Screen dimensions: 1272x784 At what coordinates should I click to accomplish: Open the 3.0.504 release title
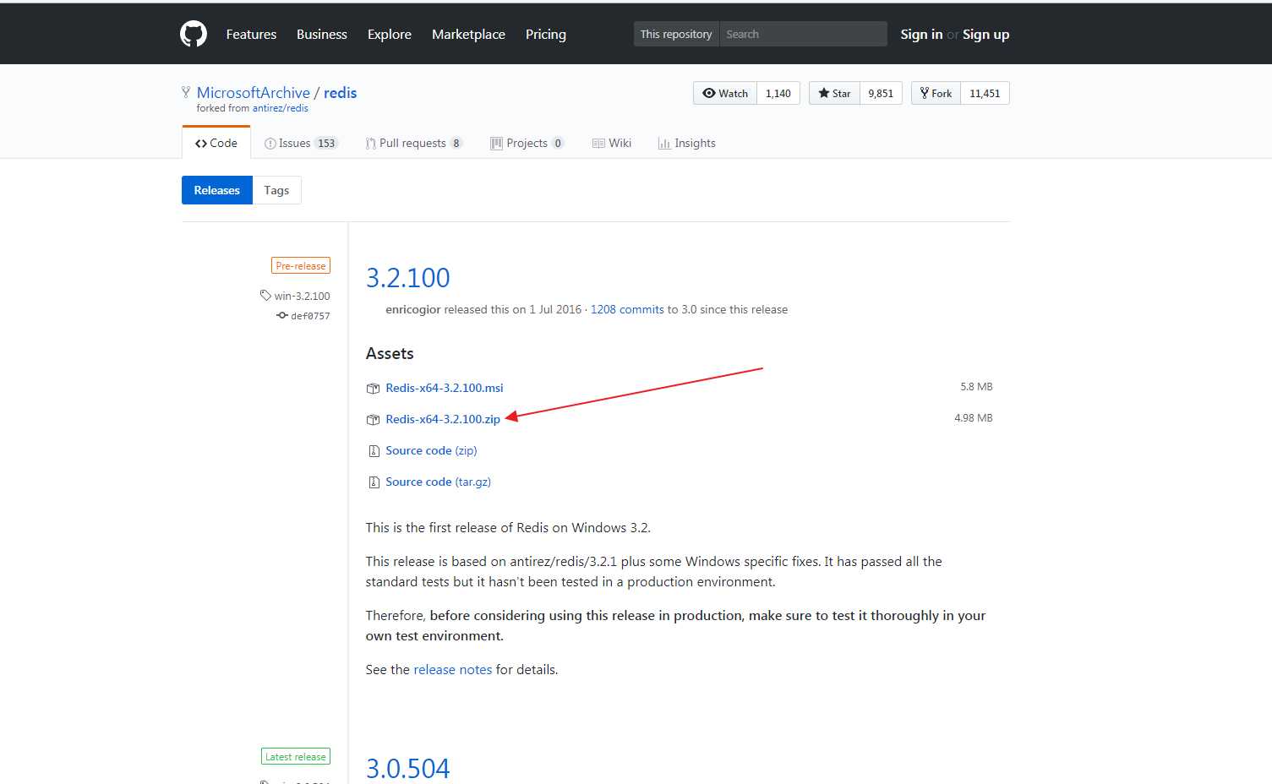point(408,768)
